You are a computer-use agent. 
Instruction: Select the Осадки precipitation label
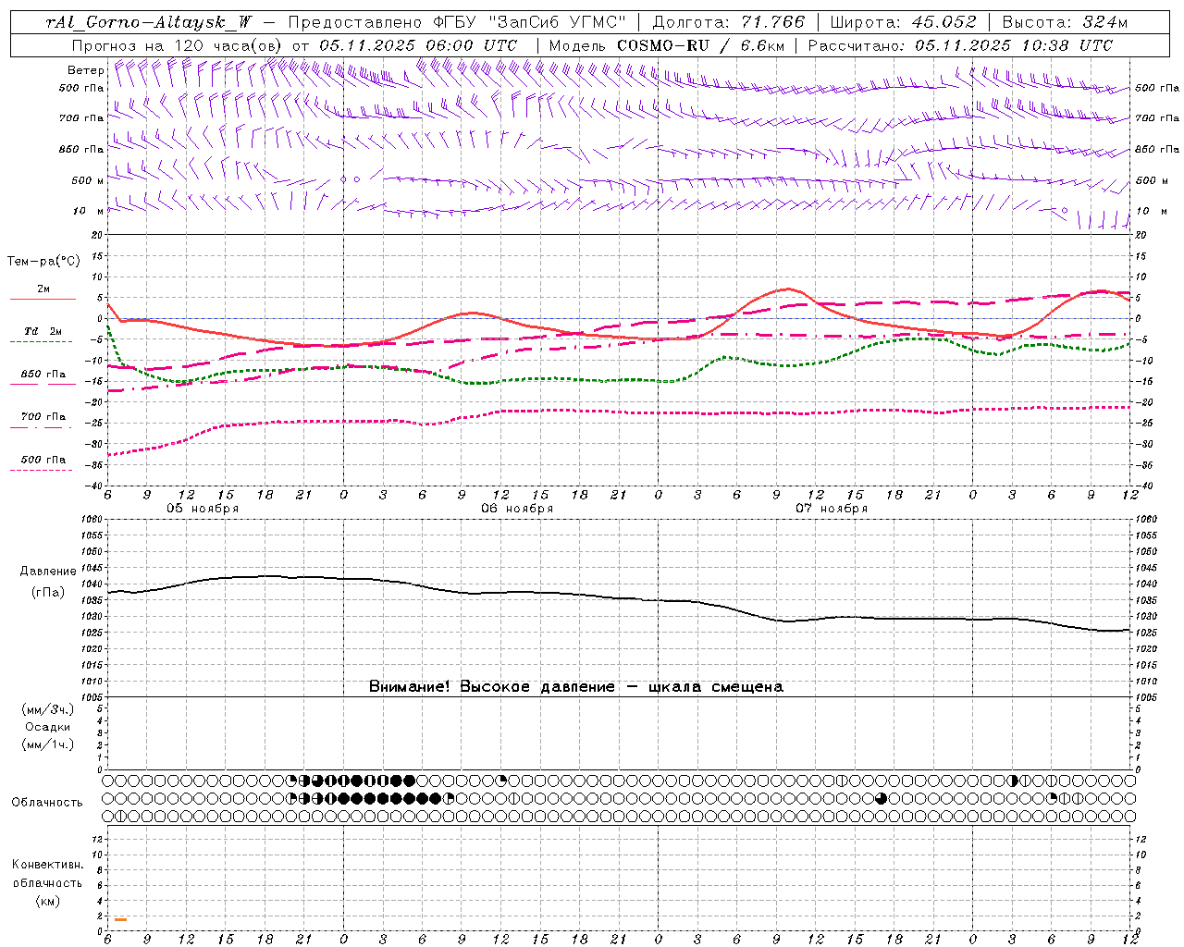(48, 727)
